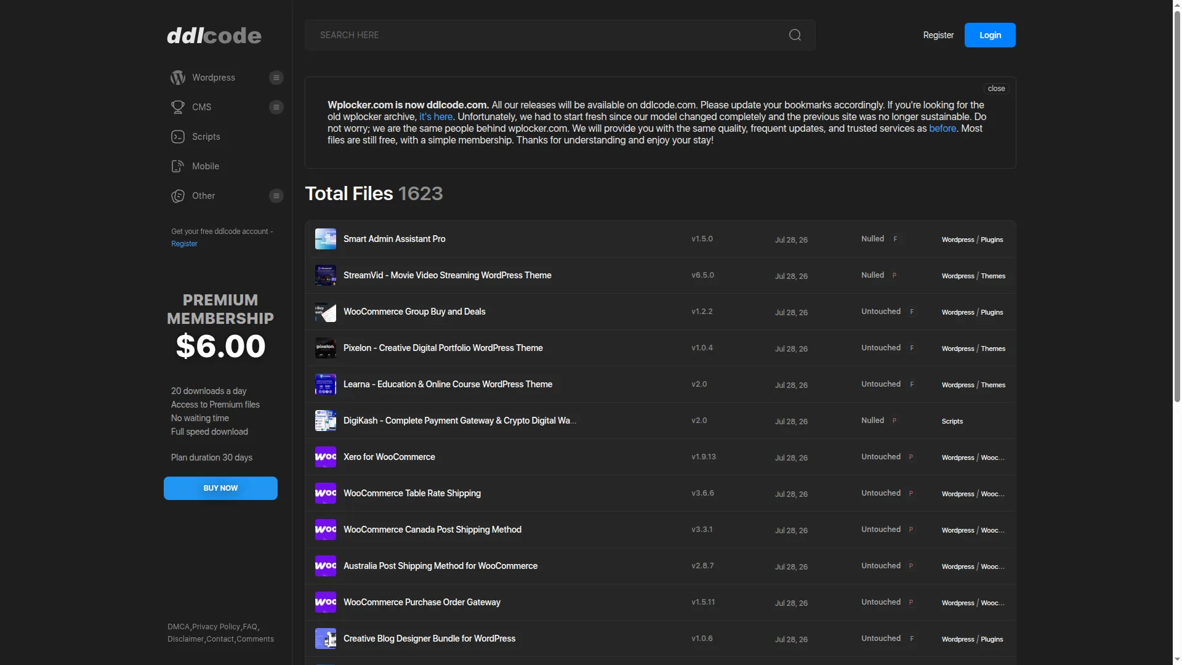Click the ddlcode logo

click(214, 36)
